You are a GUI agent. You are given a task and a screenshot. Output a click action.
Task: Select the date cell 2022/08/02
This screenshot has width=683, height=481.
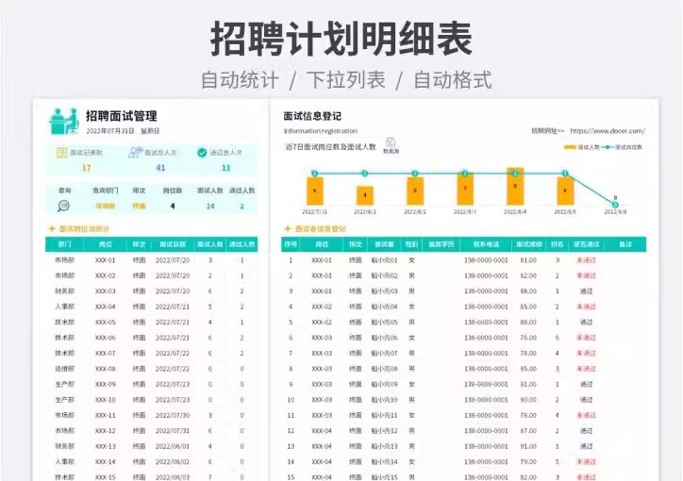[x=173, y=462]
